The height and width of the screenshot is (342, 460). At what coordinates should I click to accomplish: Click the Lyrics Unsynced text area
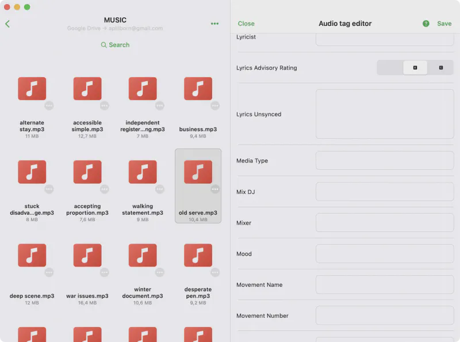click(x=384, y=114)
